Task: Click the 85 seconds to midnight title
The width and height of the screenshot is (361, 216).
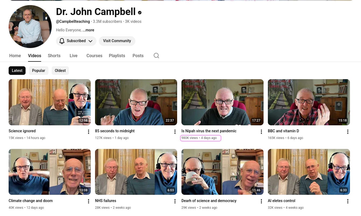Action: pos(115,131)
